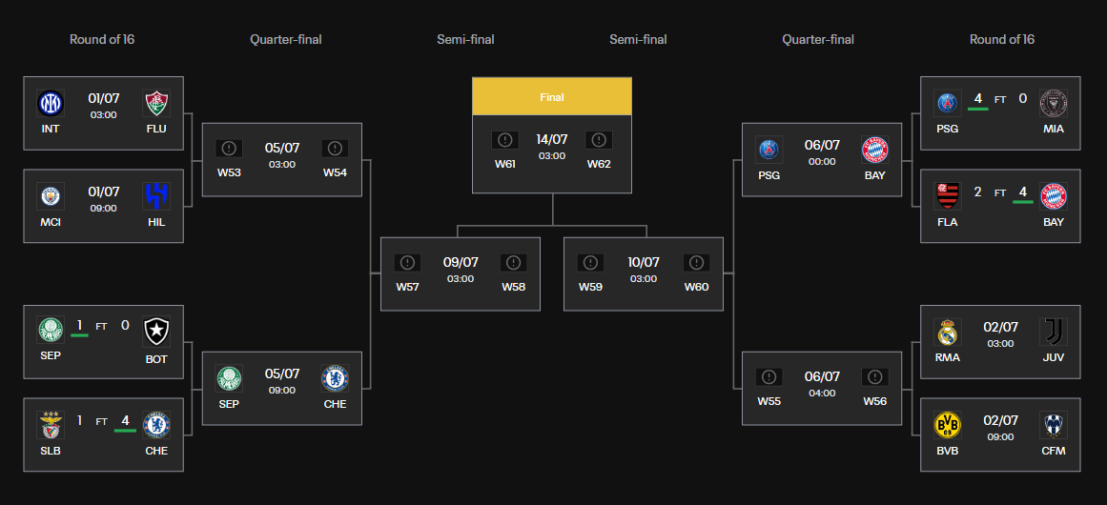
Task: Click the Borussia Dortmund BVB badge
Action: tap(947, 425)
